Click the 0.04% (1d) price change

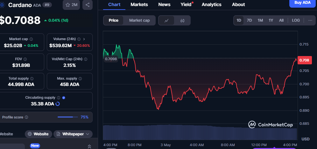click(56, 20)
